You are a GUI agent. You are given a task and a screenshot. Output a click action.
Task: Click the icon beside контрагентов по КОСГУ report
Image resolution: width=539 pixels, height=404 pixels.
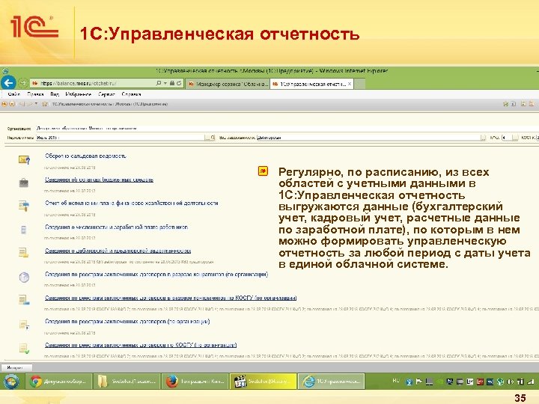click(x=24, y=300)
